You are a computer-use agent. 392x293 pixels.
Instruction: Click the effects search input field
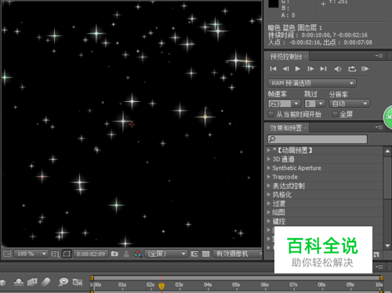click(x=318, y=139)
